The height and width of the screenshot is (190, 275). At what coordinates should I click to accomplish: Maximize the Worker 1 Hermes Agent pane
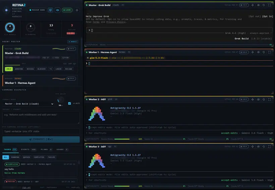269,52
